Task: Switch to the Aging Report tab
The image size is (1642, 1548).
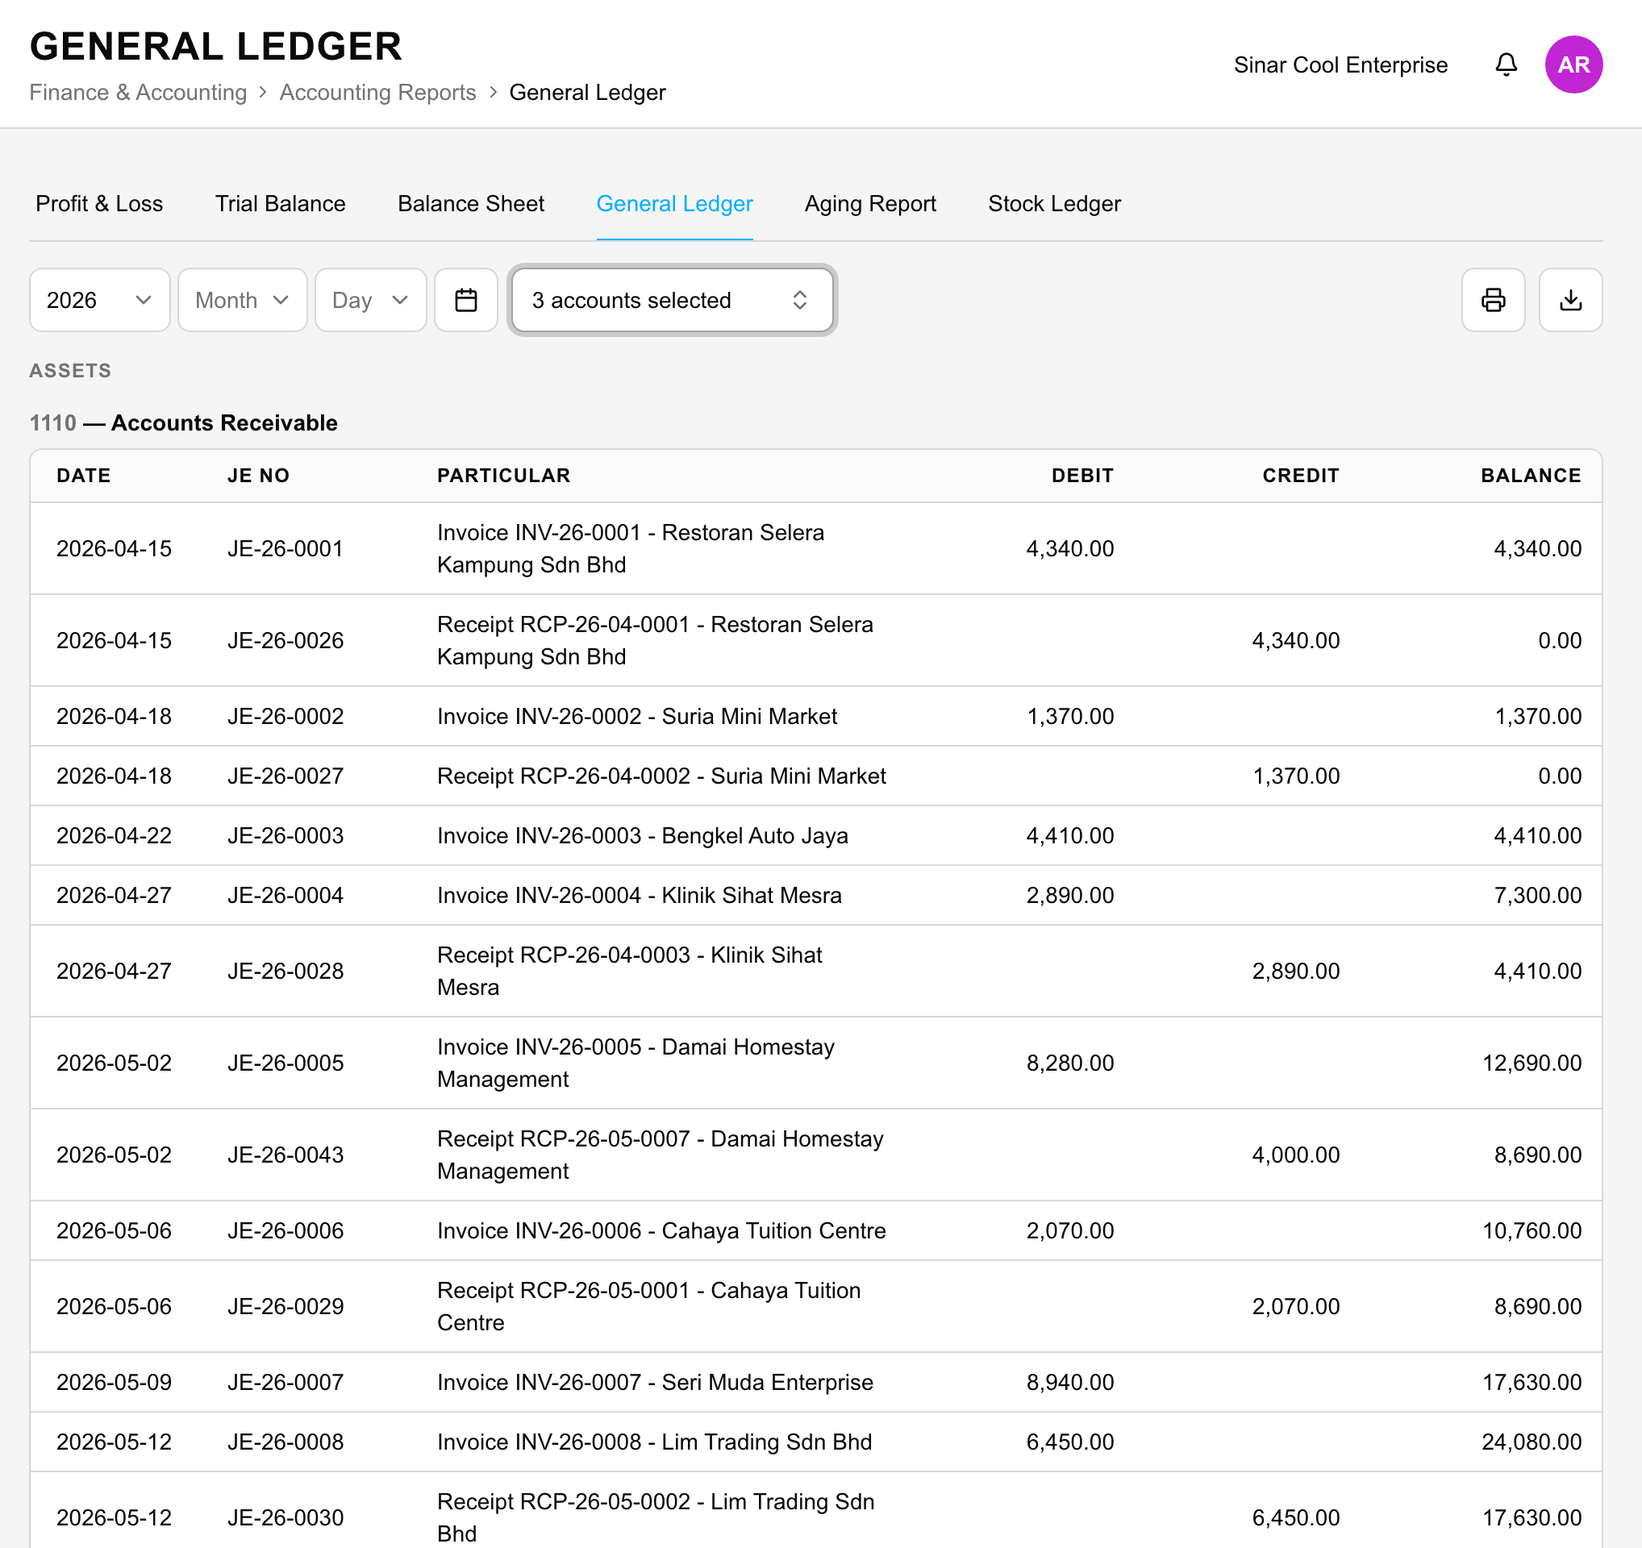Action: [x=869, y=204]
